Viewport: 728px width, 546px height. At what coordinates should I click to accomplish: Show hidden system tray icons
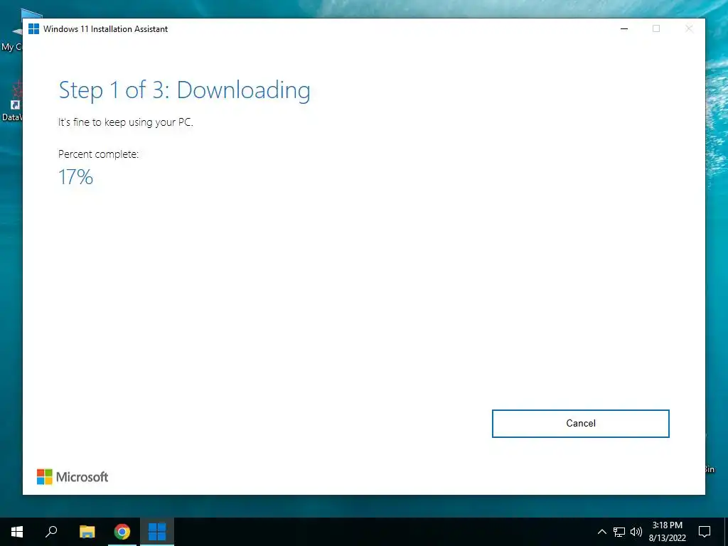601,532
